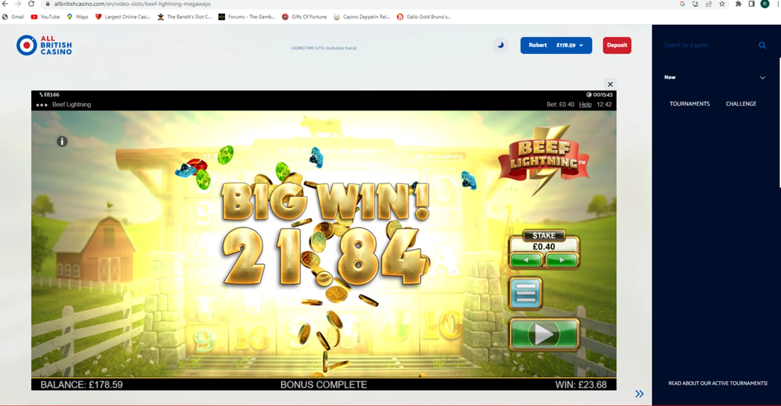Viewport: 781px width, 406px height.
Task: Collapse the sidebar with the double chevron
Action: pos(639,394)
